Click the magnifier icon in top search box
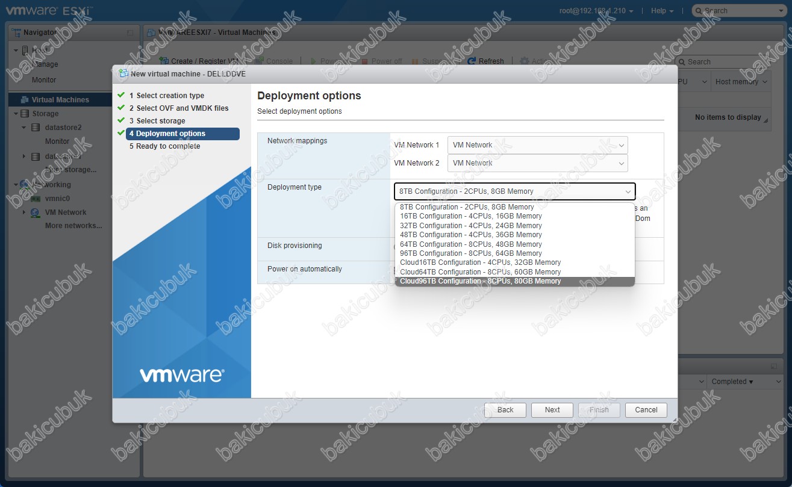The image size is (792, 487). pos(699,11)
